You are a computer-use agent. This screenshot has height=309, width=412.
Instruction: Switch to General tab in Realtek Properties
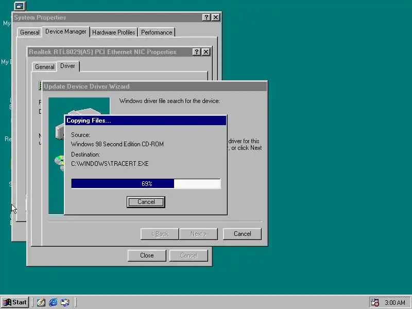pyautogui.click(x=45, y=67)
